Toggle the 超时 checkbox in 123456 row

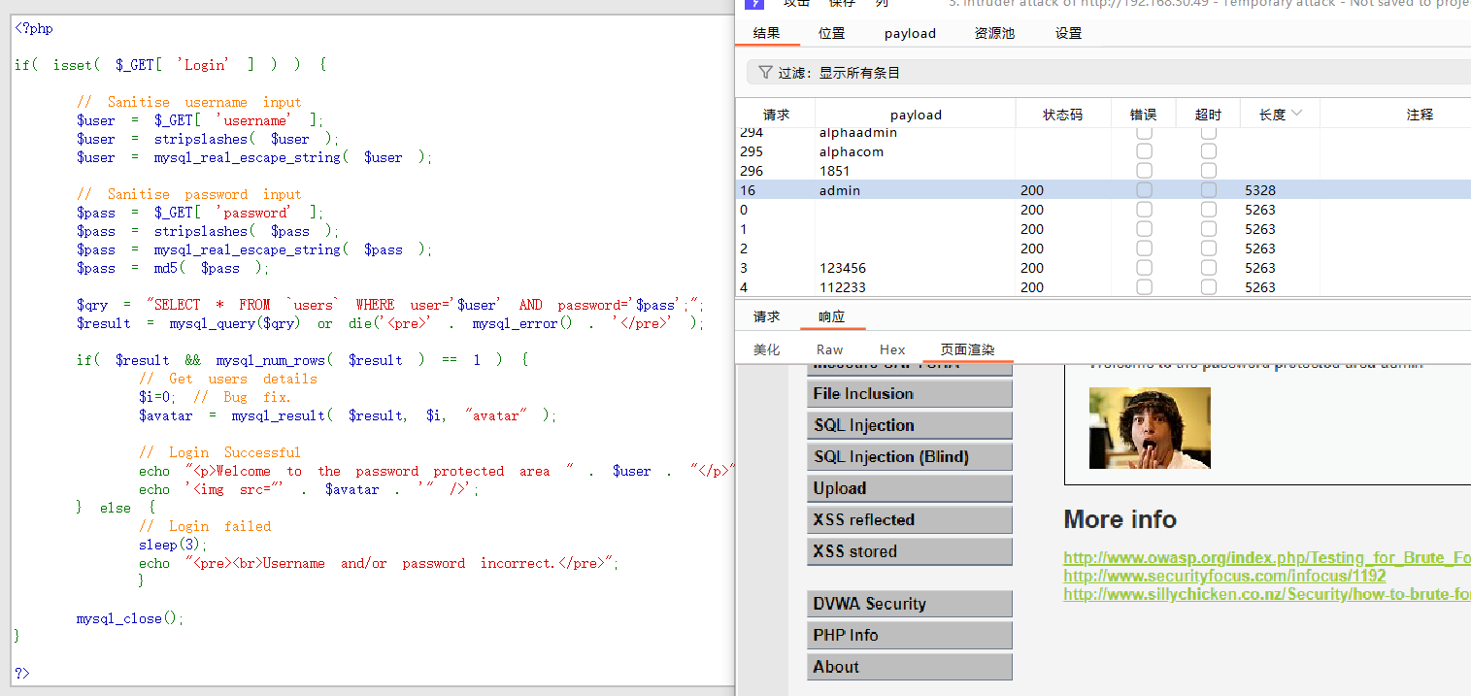(1209, 268)
